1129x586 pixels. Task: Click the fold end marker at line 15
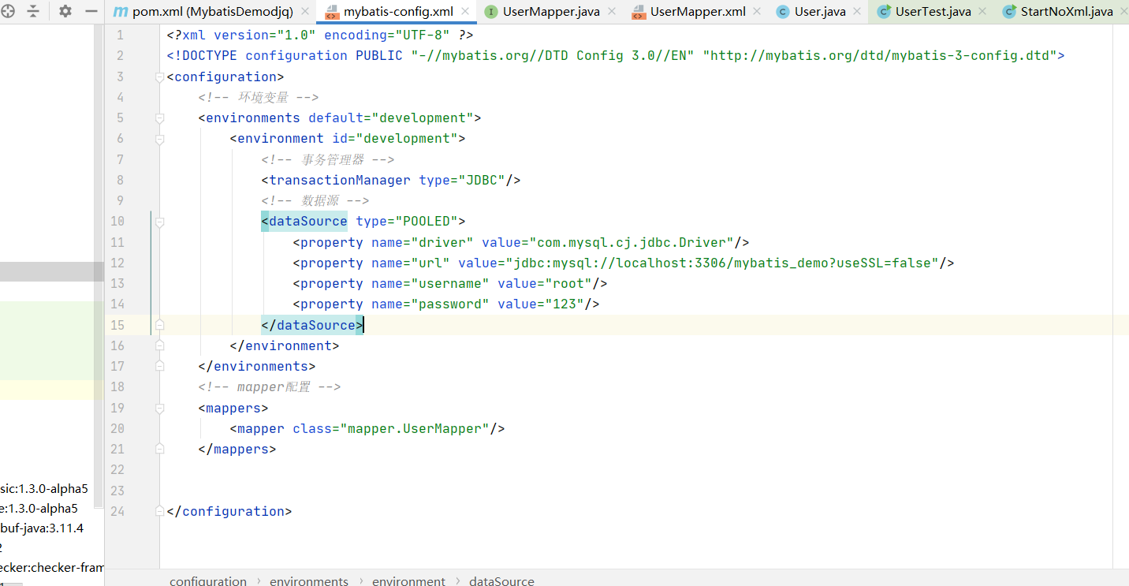[x=159, y=325]
